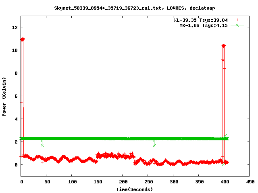Click y-axis tick label '4'
This screenshot has height=193, width=258.
point(16,119)
